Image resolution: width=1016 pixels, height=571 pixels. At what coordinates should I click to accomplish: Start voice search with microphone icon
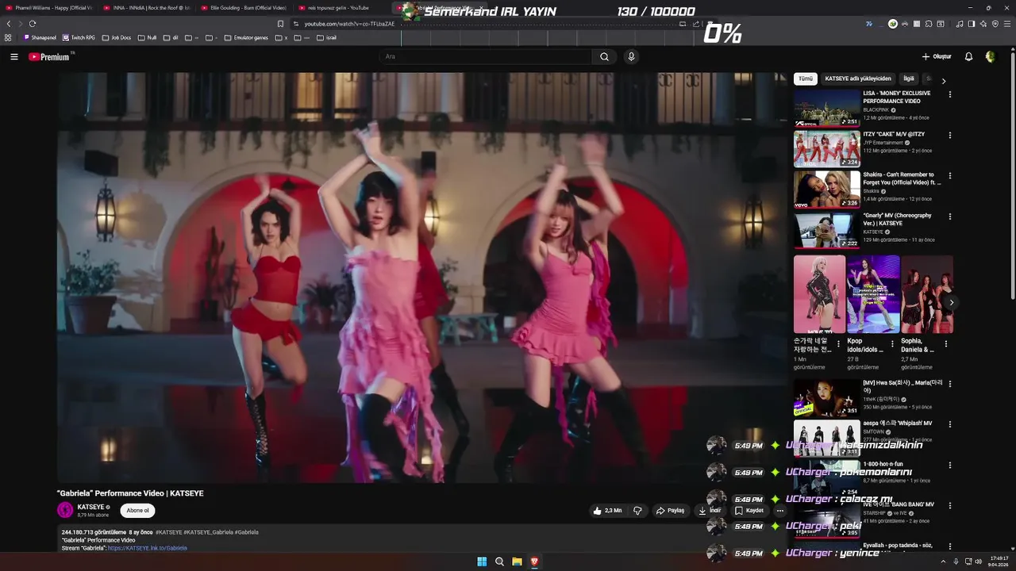pyautogui.click(x=631, y=56)
